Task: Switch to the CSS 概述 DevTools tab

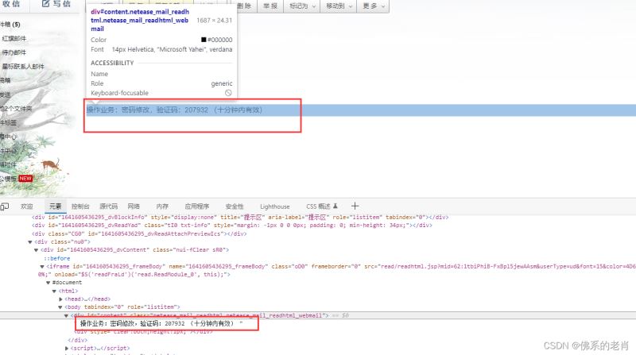Action: click(322, 206)
